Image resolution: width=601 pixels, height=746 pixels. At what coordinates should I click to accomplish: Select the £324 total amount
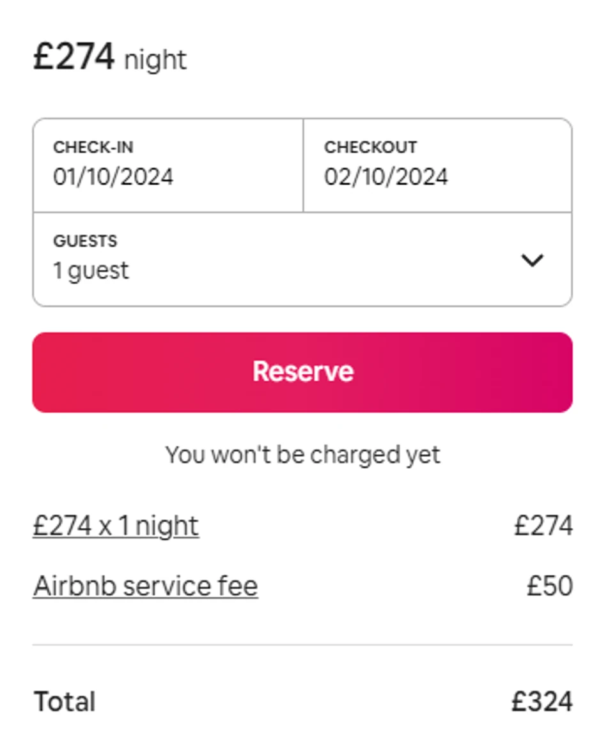point(542,701)
